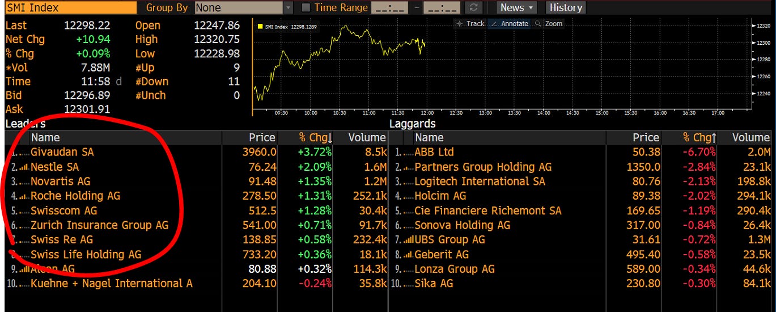Click Laggards Volume column header
Image resolution: width=776 pixels, height=312 pixels.
[751, 138]
